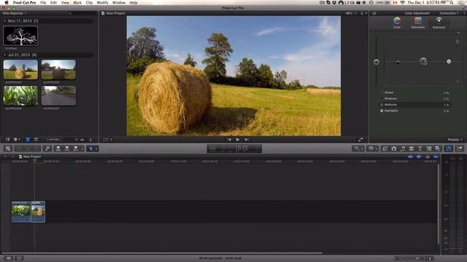467x262 pixels.
Task: Open browser action gear menu
Action: (16, 139)
